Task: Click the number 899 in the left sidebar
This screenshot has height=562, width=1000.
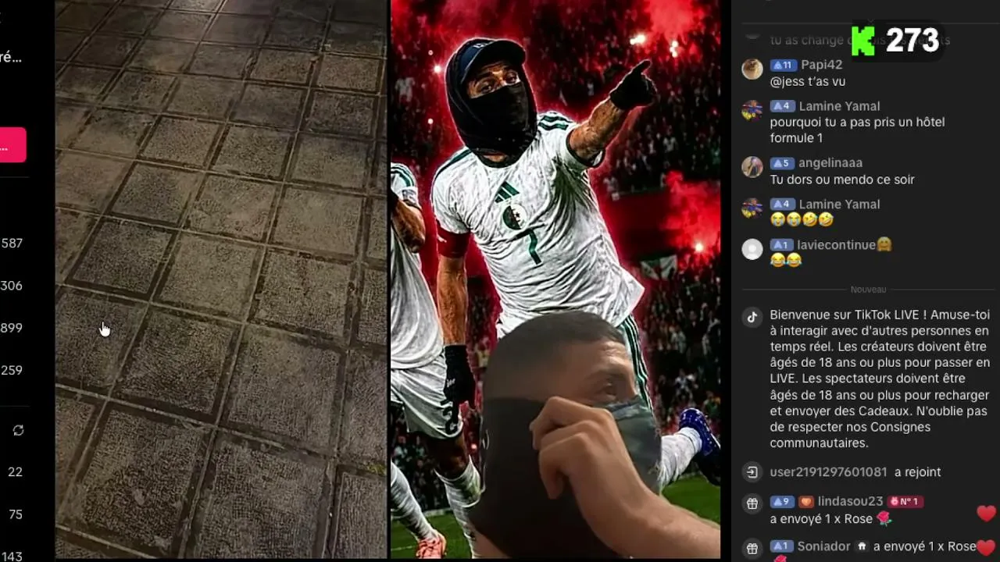Action: tap(12, 328)
